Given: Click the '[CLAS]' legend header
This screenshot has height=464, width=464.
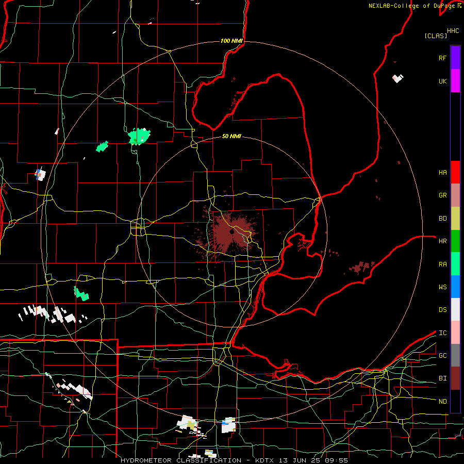Looking at the screenshot, I should click(436, 36).
